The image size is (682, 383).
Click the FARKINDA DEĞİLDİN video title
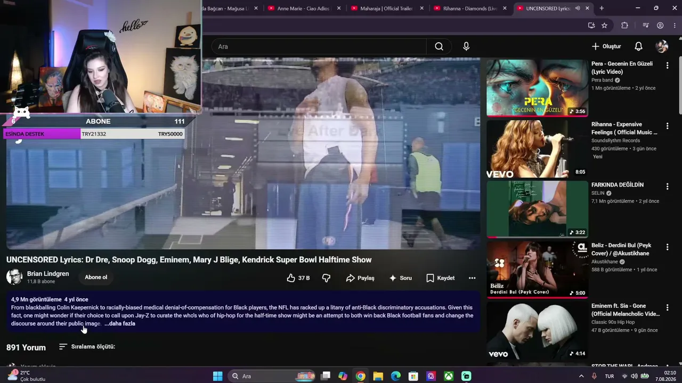coord(618,185)
